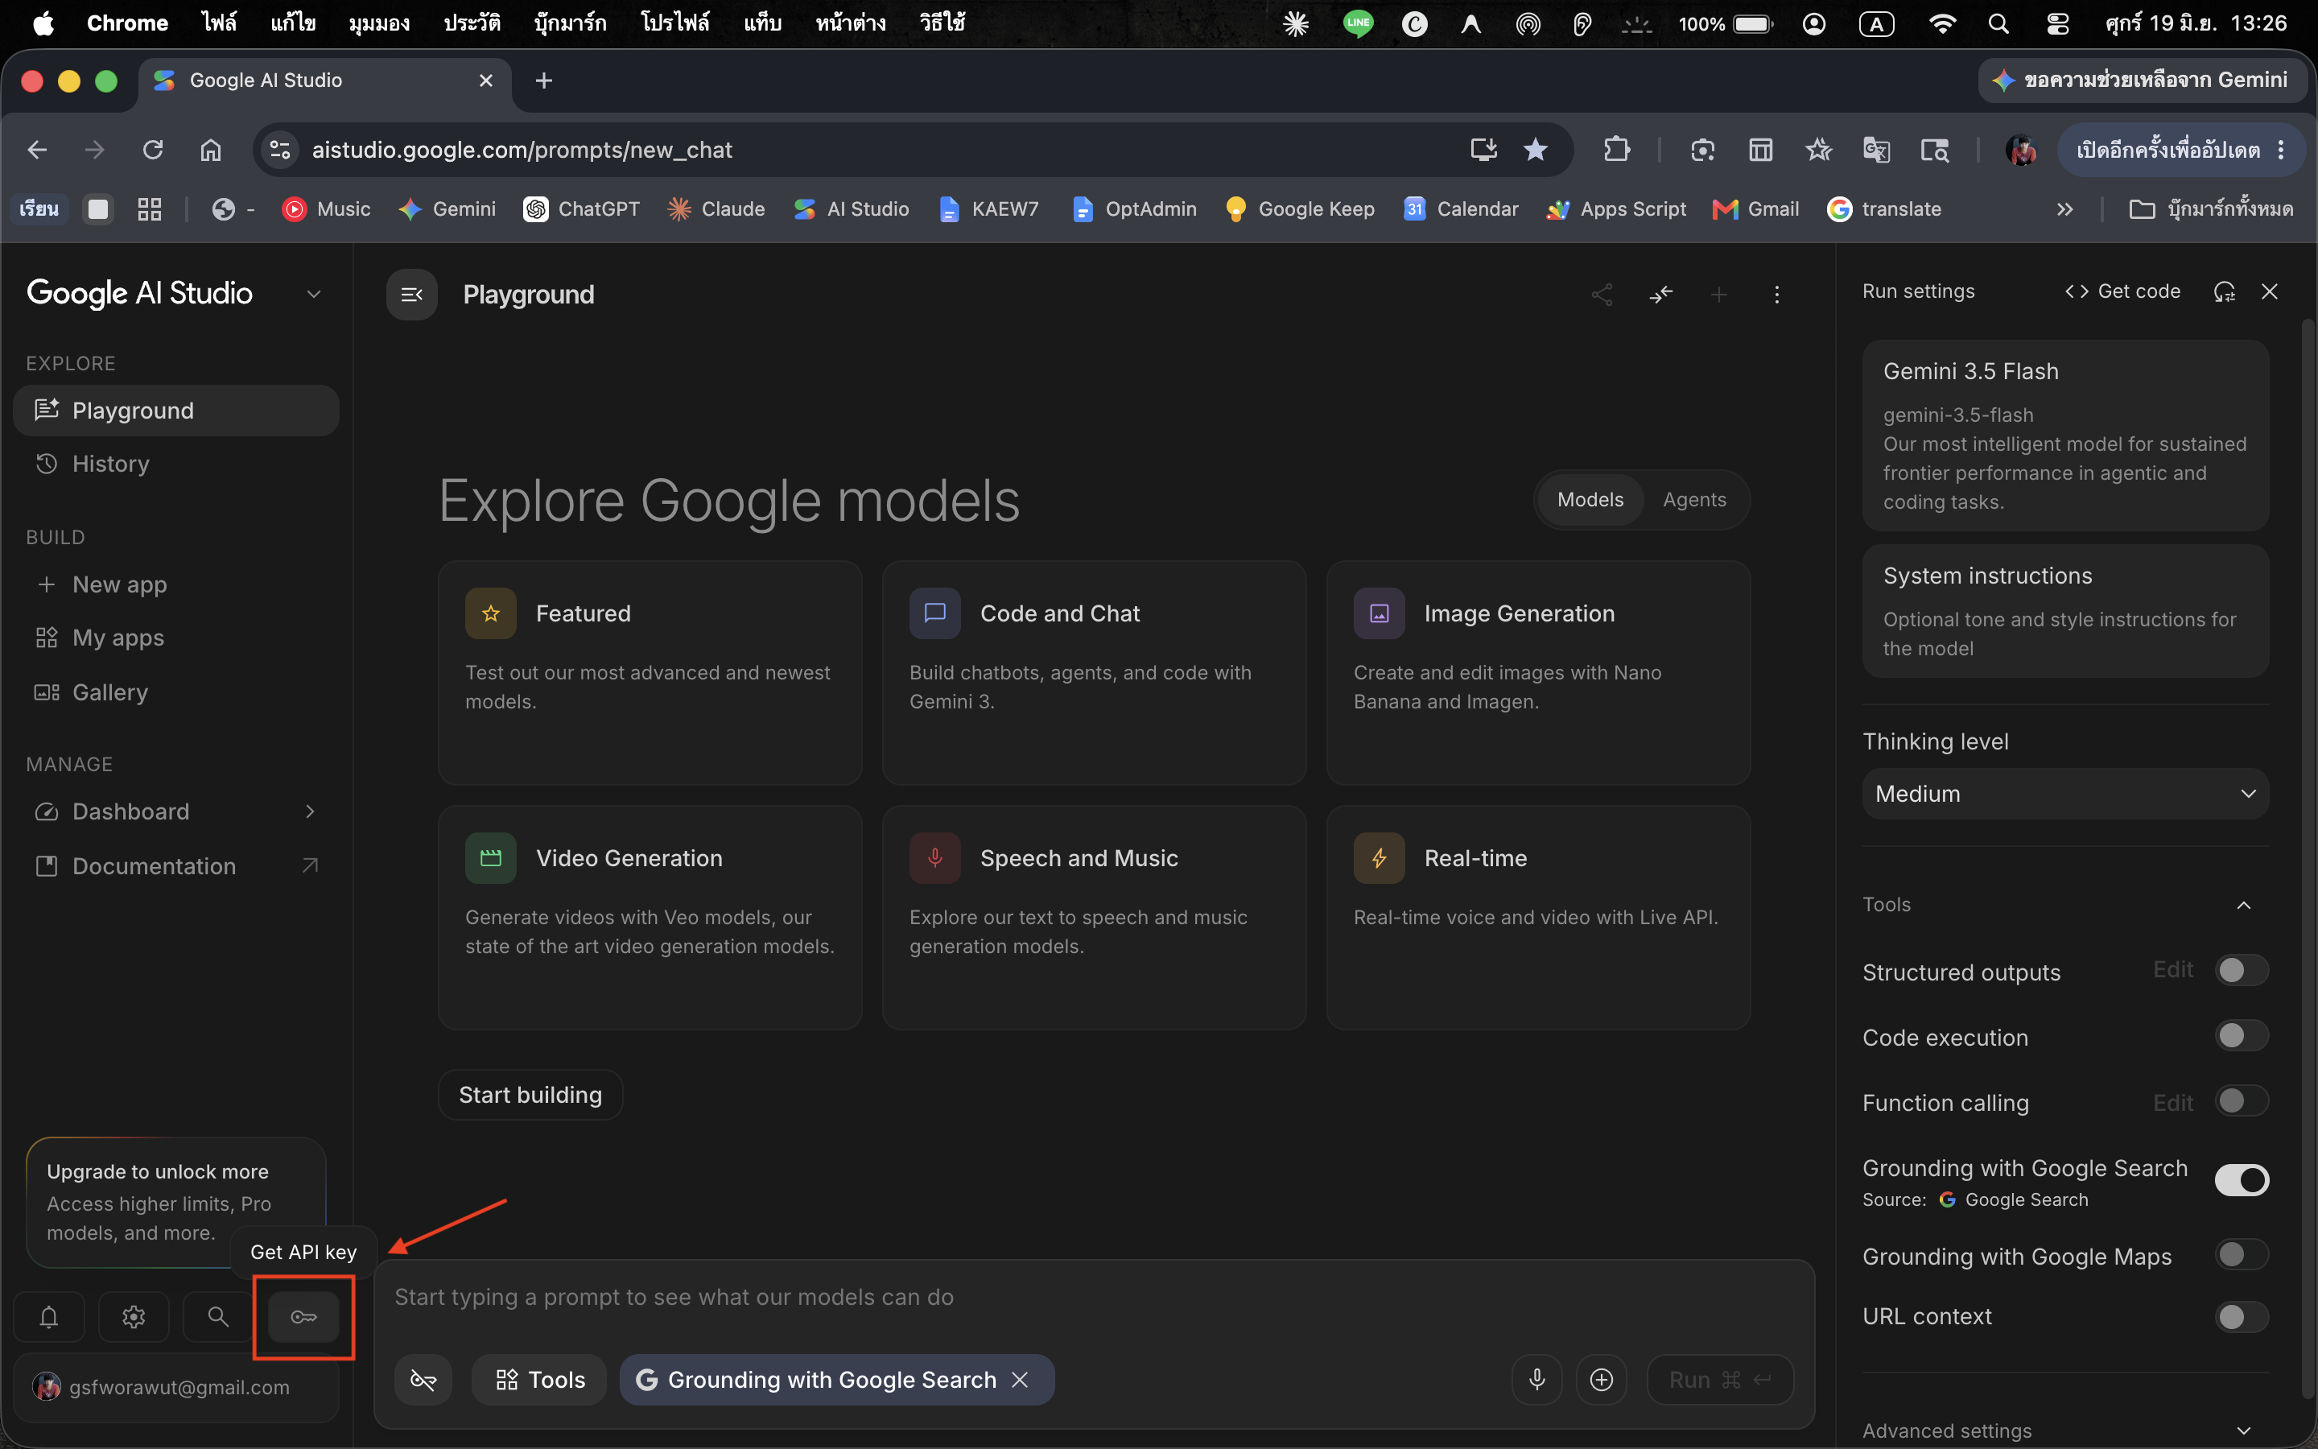This screenshot has height=1449, width=2318.
Task: Open settings gear in sidebar footer
Action: (134, 1317)
